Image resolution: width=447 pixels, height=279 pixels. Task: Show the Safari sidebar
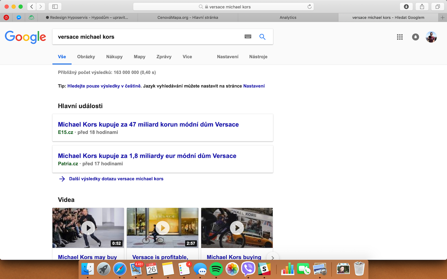[55, 6]
